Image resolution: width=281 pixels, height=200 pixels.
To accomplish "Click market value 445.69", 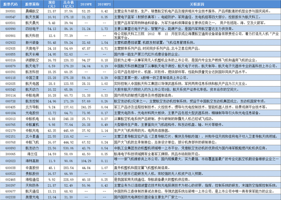I will tap(69, 130).
